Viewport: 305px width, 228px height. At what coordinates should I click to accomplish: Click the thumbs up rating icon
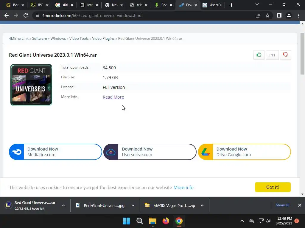point(259,55)
